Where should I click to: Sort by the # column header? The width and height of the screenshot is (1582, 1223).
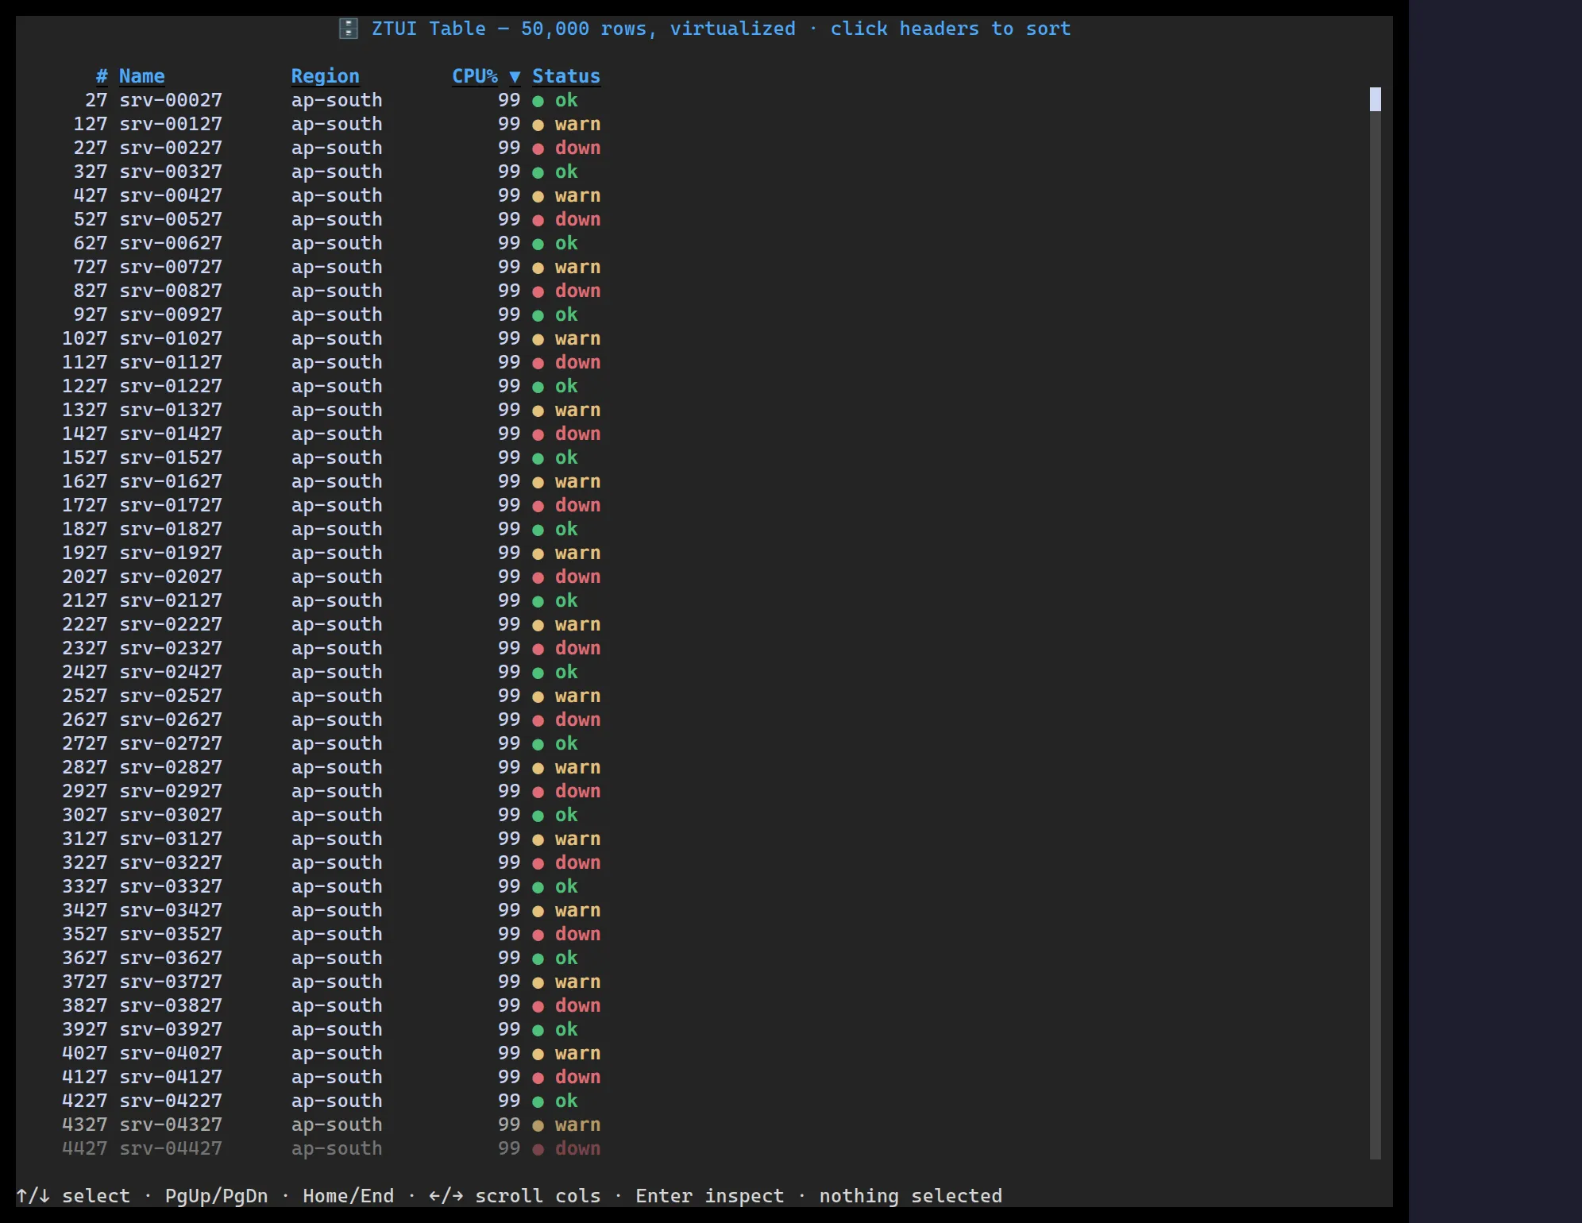pos(102,76)
